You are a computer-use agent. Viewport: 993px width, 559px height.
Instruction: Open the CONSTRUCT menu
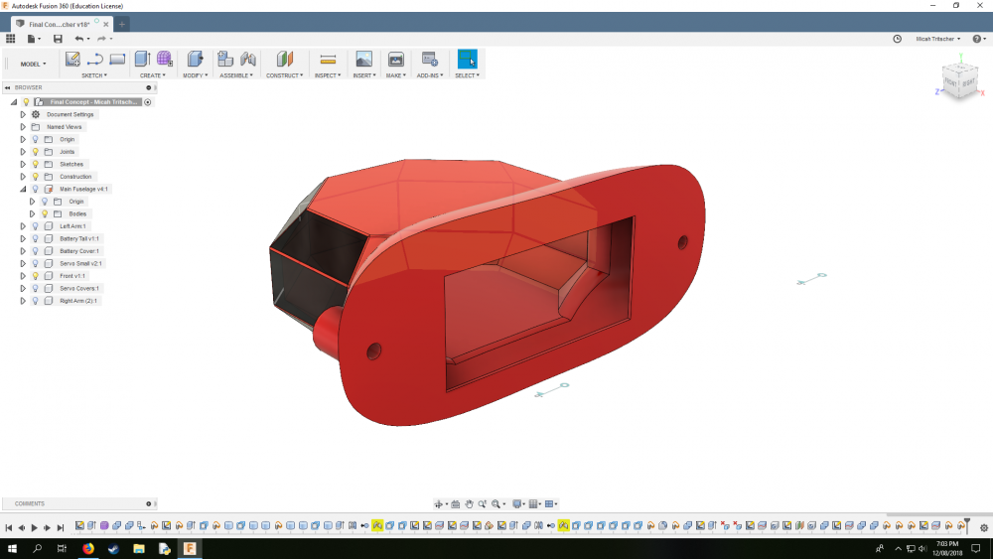(284, 75)
